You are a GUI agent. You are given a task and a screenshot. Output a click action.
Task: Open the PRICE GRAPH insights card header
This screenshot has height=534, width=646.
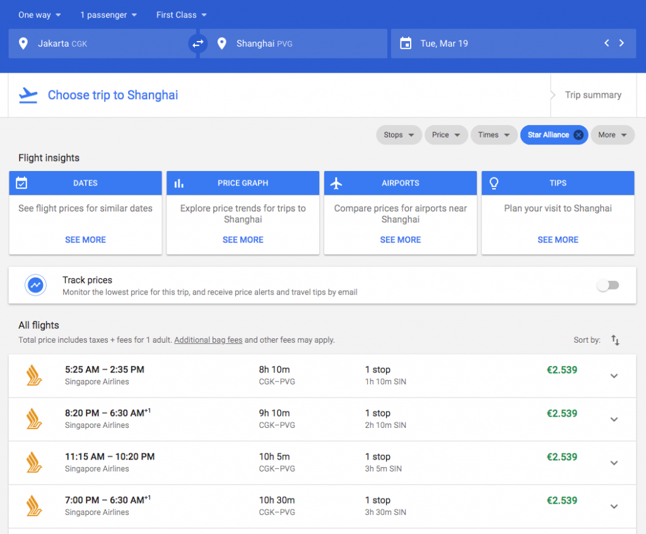pyautogui.click(x=243, y=183)
